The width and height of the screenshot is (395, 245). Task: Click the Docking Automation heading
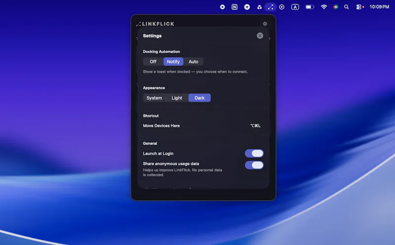coord(161,52)
